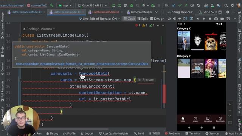Viewport: 242px width, 136px height.
Task: Open editor tabs kebab menu
Action: 163,12
